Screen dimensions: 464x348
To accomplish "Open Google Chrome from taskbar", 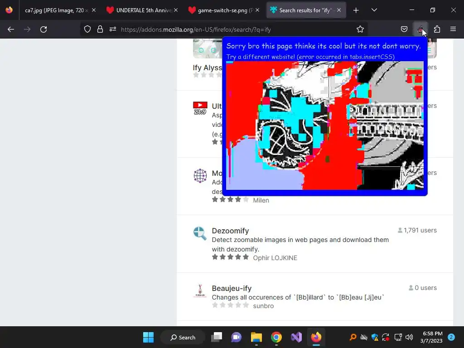I will coord(276,337).
